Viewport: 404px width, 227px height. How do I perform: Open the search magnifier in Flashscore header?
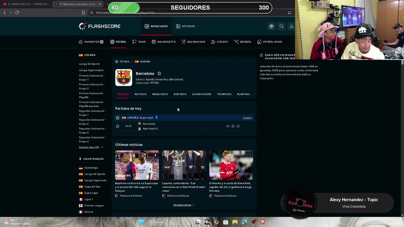[281, 26]
